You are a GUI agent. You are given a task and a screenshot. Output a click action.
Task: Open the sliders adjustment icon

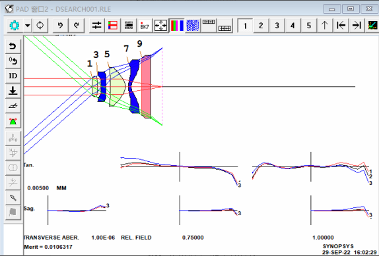[x=96, y=25]
